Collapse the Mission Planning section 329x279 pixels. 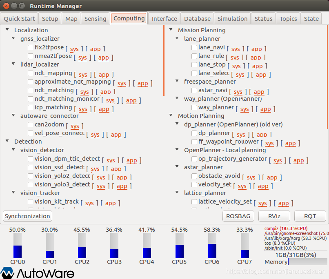click(172, 30)
